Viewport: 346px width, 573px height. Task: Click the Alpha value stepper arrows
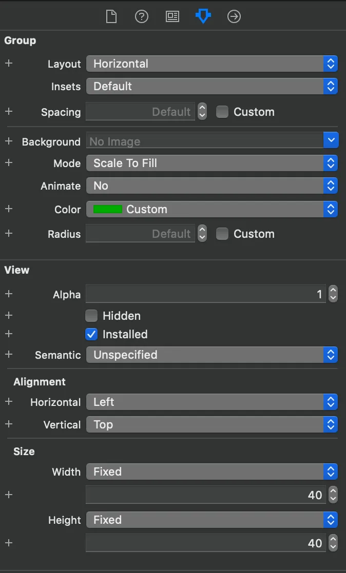point(333,294)
